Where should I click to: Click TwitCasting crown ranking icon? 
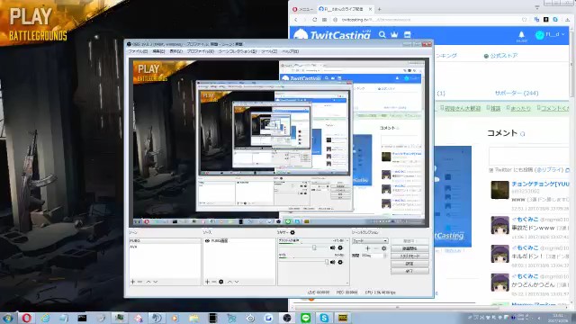pyautogui.click(x=394, y=34)
